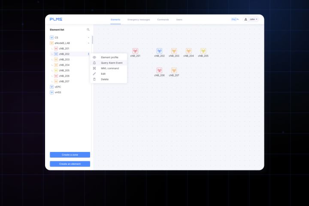The height and width of the screenshot is (206, 309).
Task: Select eNB_204 row in Element list
Action: (x=70, y=65)
